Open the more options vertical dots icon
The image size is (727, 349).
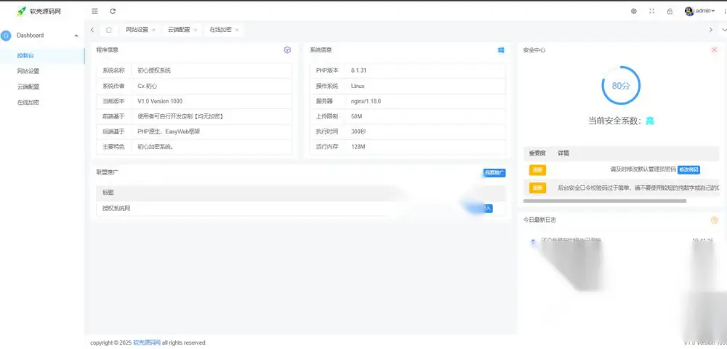click(724, 11)
